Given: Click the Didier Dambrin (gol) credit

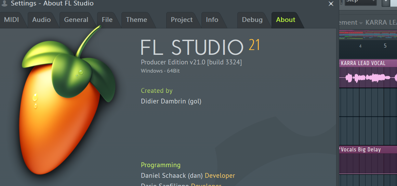Looking at the screenshot, I should tap(171, 101).
